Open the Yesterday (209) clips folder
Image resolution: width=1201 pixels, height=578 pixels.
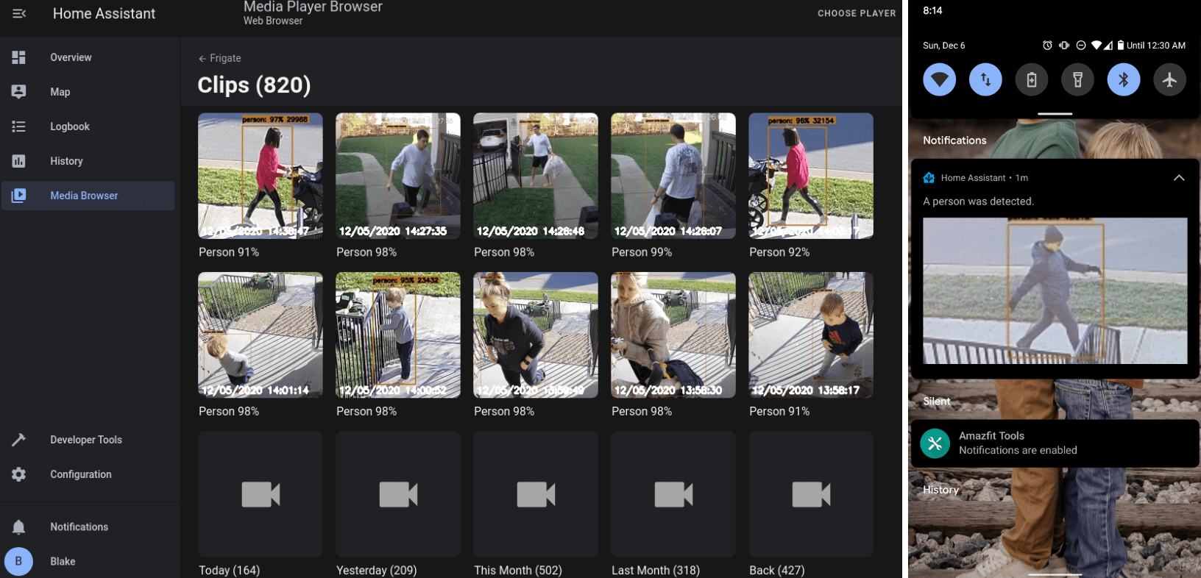coord(398,494)
